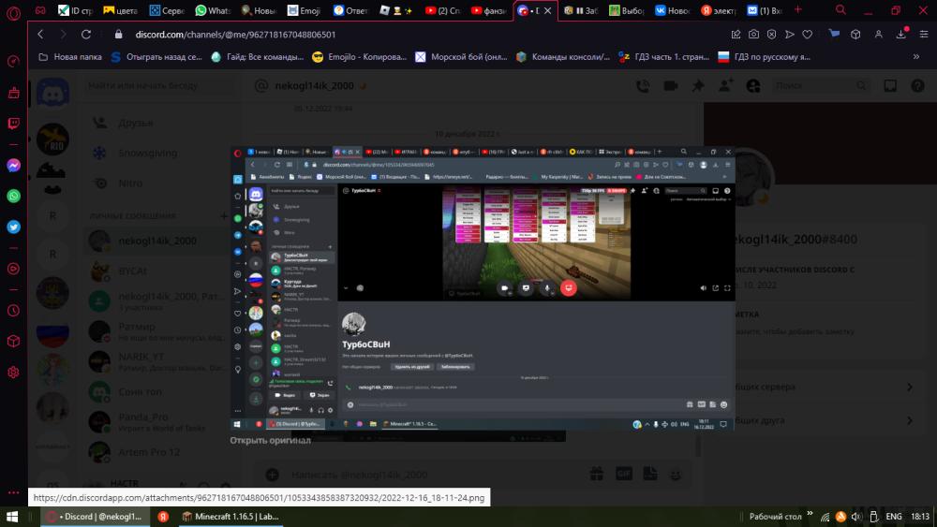Open Discord help question mark
The width and height of the screenshot is (937, 527).
click(918, 86)
